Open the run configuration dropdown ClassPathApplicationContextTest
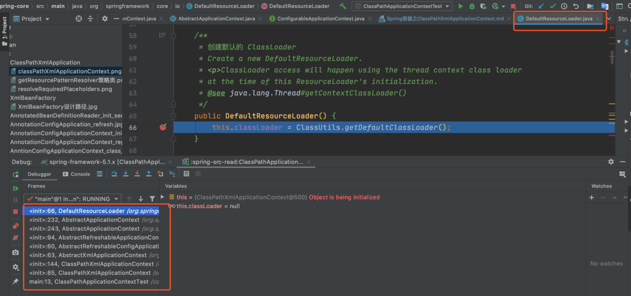The height and width of the screenshot is (296, 631). click(x=402, y=6)
